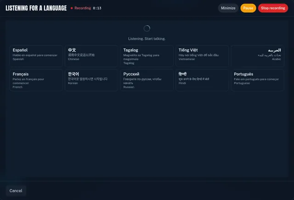Choose the Português Portuguese card
294x200 pixels.
(257, 80)
